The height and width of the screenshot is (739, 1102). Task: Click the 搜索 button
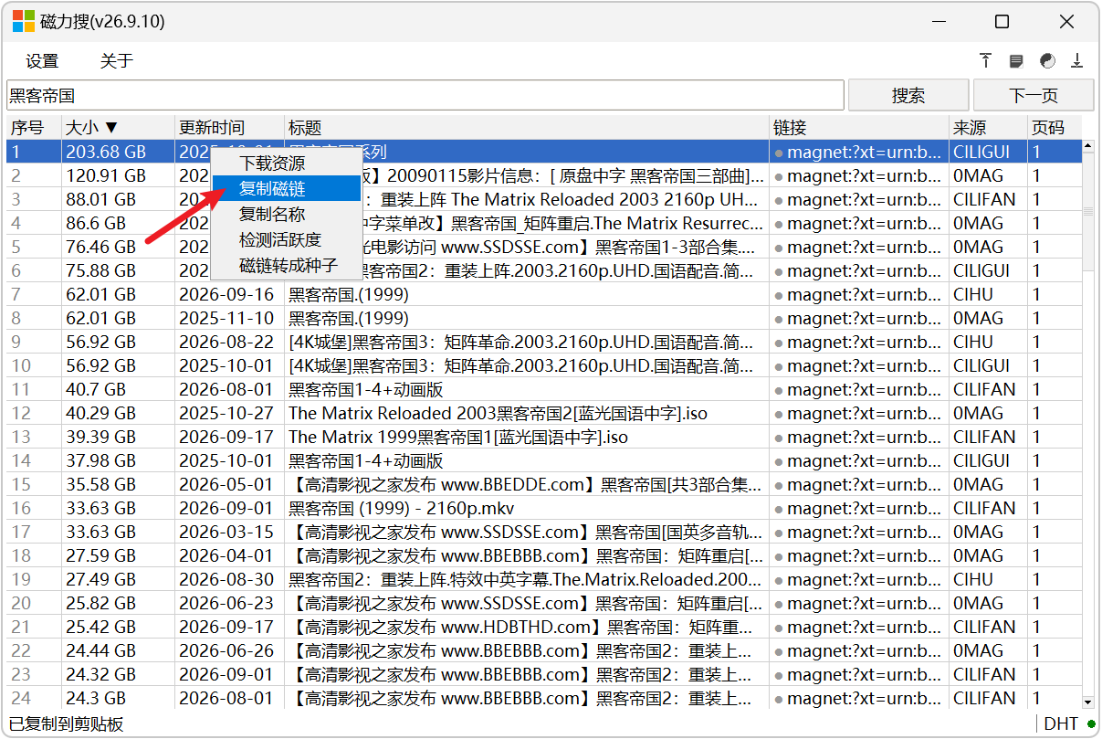pos(908,95)
